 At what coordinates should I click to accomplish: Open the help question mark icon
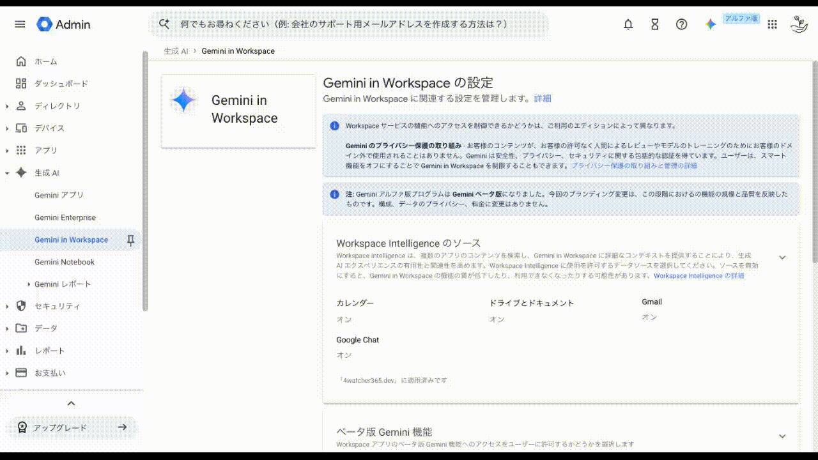[681, 24]
